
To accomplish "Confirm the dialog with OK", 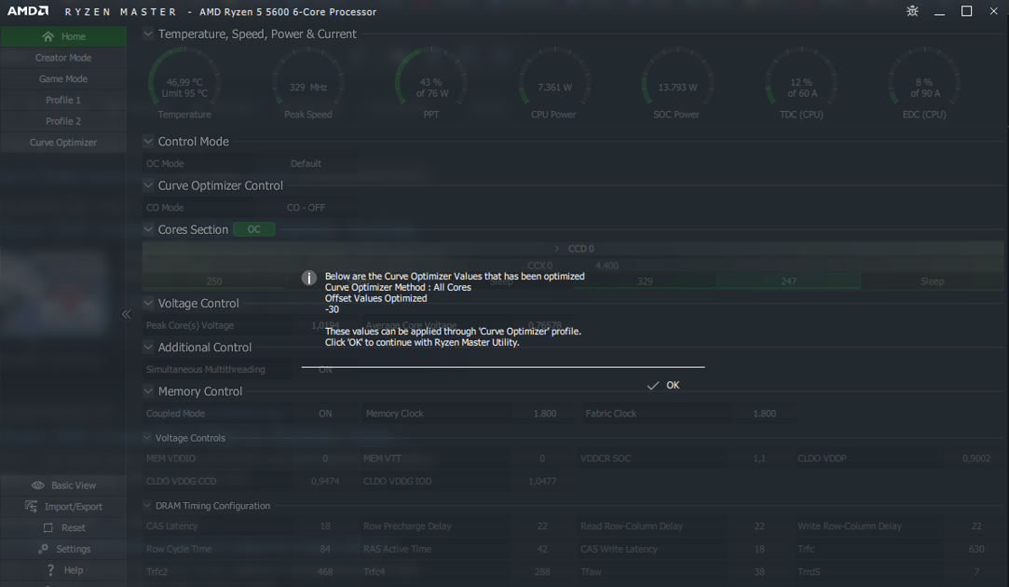I will [673, 385].
